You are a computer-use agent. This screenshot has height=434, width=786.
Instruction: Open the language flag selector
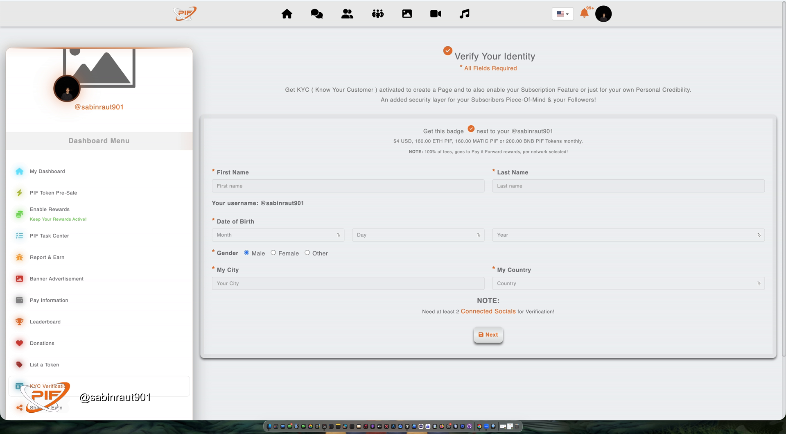click(562, 14)
